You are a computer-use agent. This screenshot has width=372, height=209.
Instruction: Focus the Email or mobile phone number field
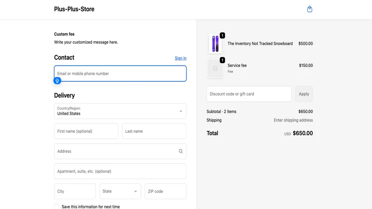tap(120, 73)
